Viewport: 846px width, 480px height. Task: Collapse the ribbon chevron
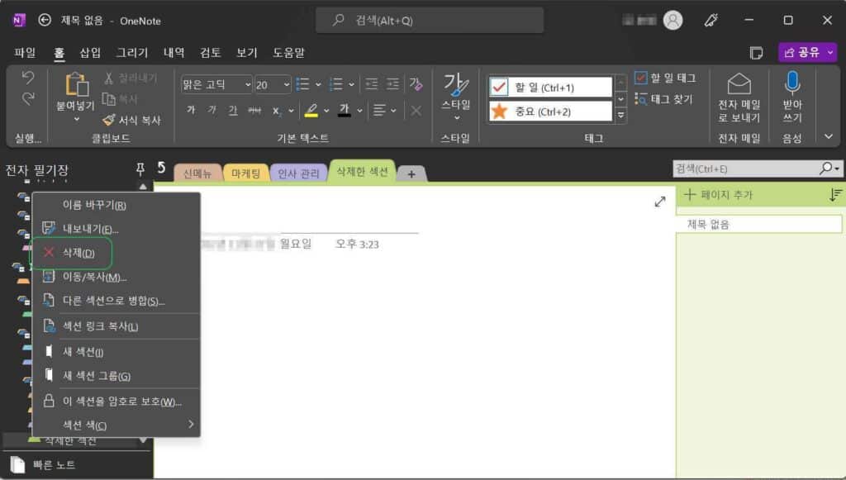click(x=829, y=136)
